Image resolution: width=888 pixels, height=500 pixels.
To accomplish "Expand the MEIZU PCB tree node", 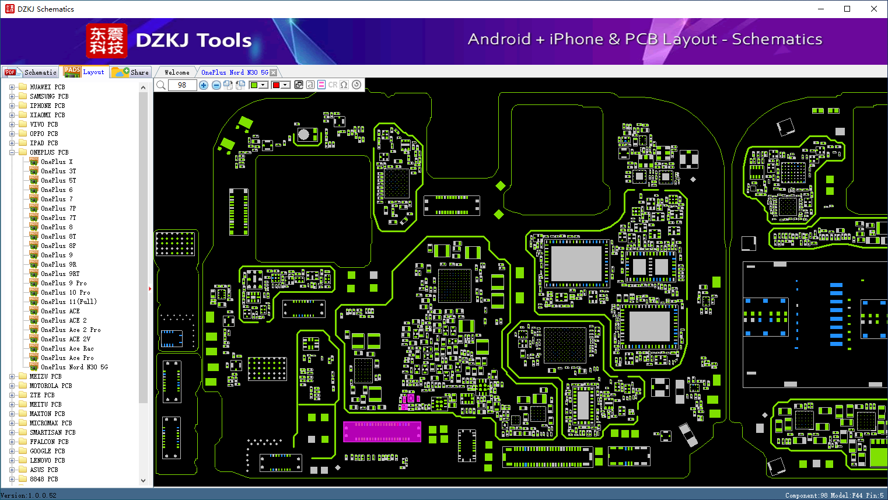I will click(12, 376).
